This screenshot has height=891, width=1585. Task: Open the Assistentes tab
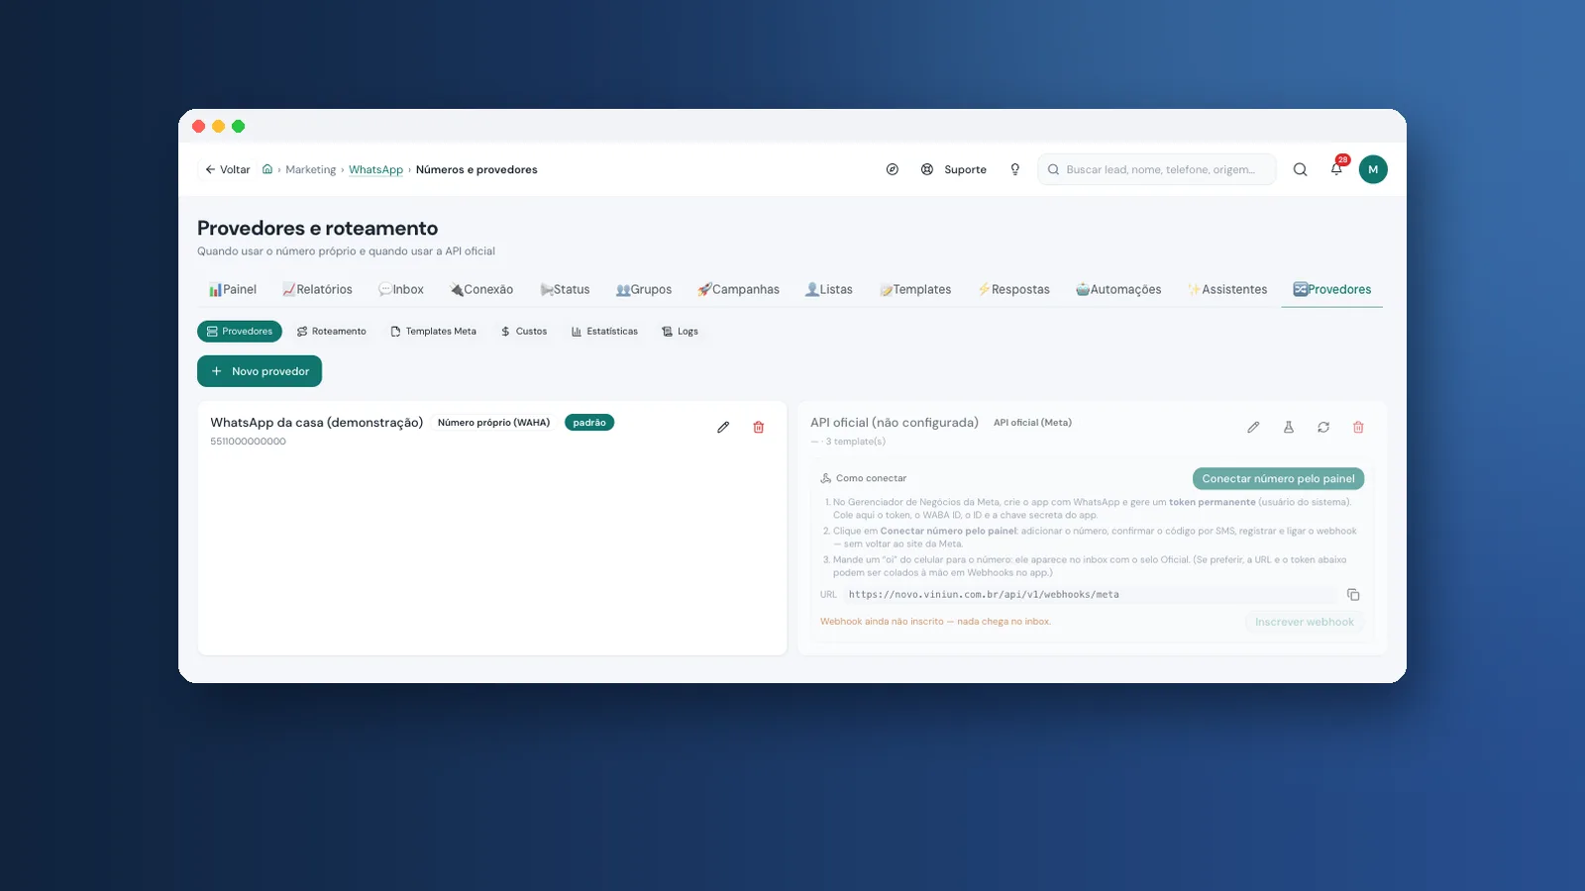click(1227, 289)
